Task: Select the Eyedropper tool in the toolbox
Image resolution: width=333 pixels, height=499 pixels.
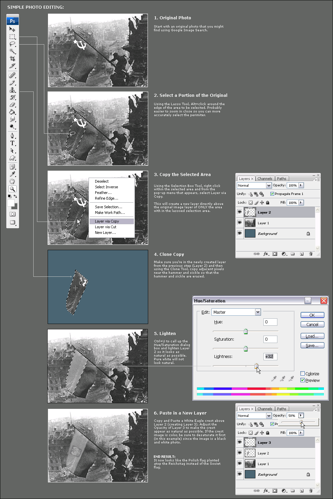Action: [x=12, y=174]
